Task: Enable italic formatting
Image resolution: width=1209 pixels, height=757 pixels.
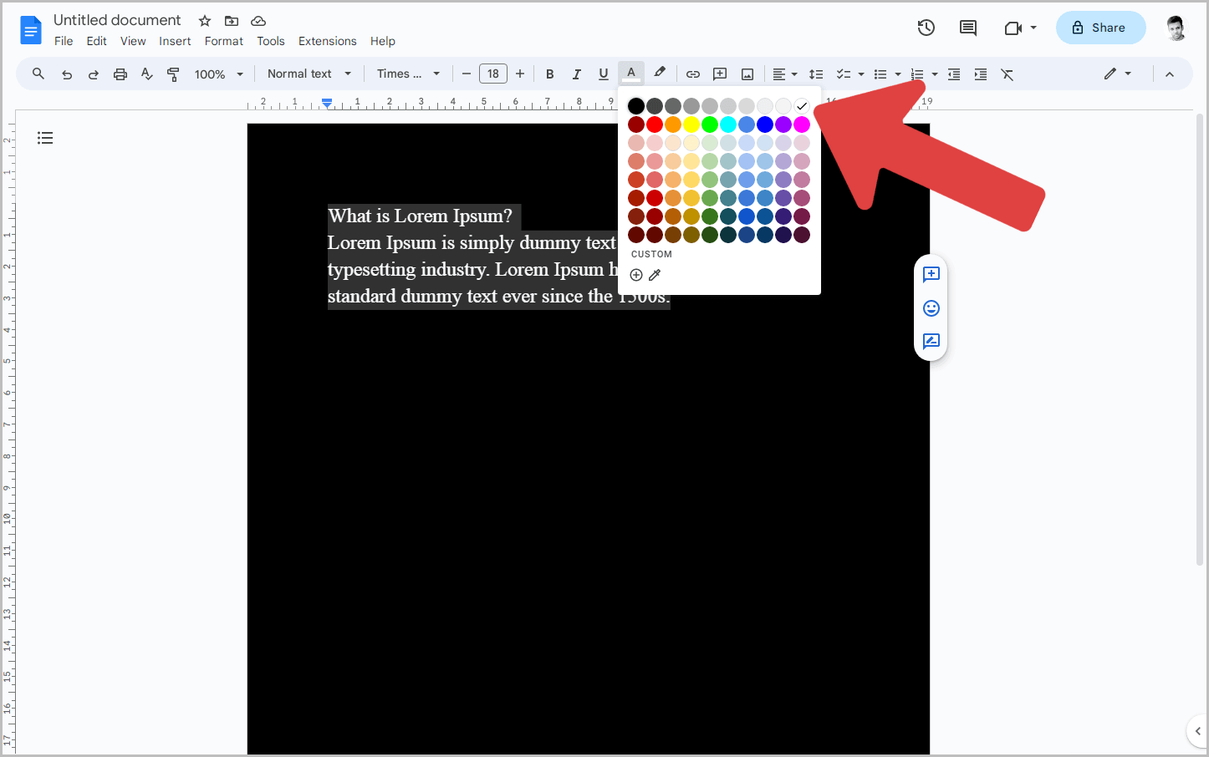Action: 577,74
